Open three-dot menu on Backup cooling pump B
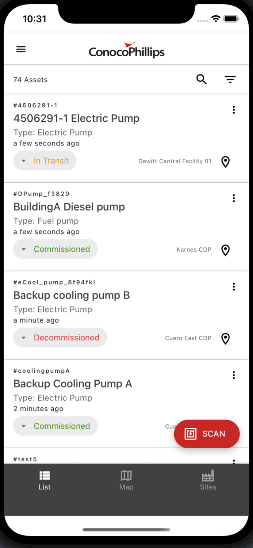Image resolution: width=253 pixels, height=548 pixels. click(234, 286)
